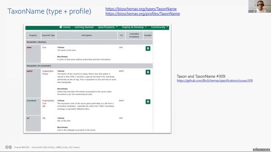Click the Example column header
Viewport: 271px width, 152px height.
[x=148, y=35]
